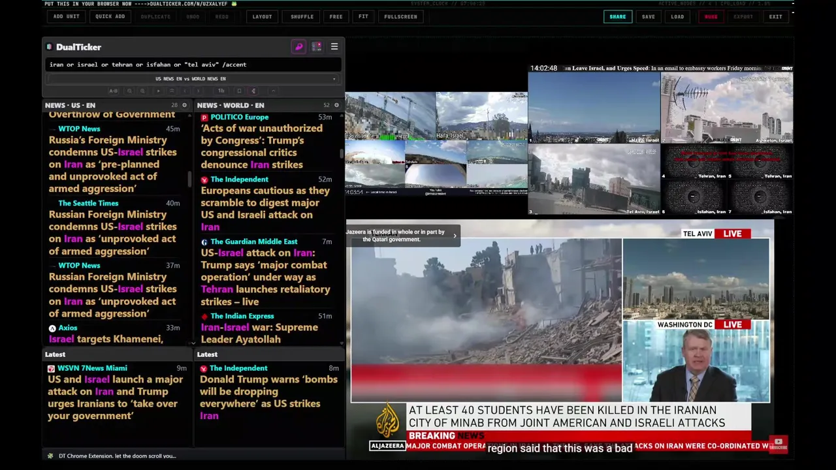The height and width of the screenshot is (470, 836).
Task: Open The Seattle Times Russian Foreign Ministry headline
Action: click(x=112, y=232)
